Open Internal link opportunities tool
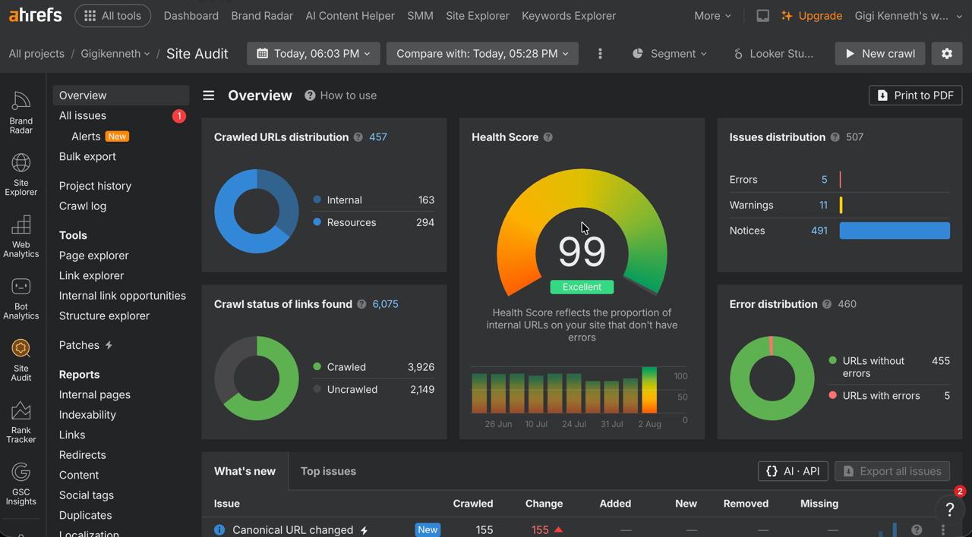The height and width of the screenshot is (537, 972). 122,296
